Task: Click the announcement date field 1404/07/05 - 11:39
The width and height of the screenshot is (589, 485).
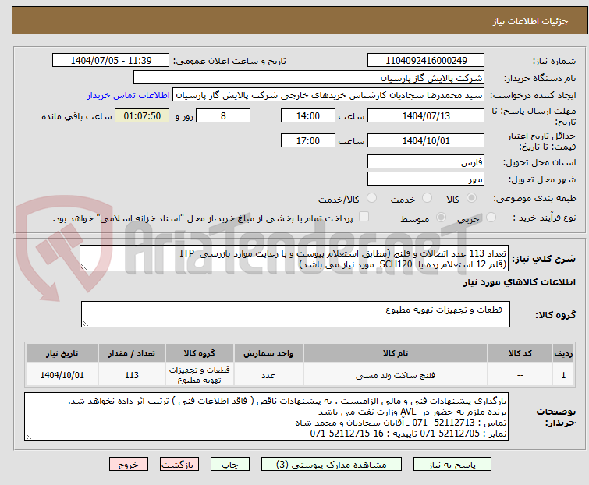Action: click(111, 61)
